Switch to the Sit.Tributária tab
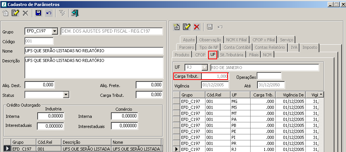 [x=232, y=55]
